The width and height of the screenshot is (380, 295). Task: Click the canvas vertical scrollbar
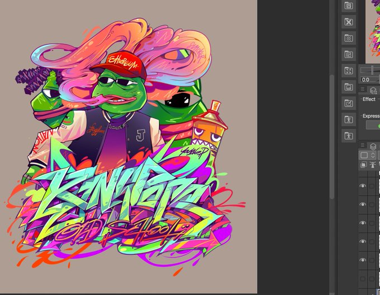(332, 137)
